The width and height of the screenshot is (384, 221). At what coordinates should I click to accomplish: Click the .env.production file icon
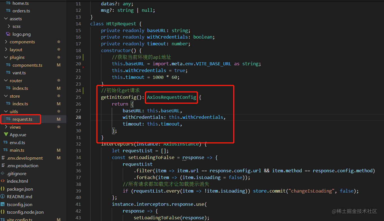[x=3, y=166]
